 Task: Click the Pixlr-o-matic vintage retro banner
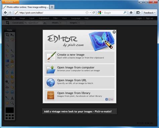tap(79, 111)
